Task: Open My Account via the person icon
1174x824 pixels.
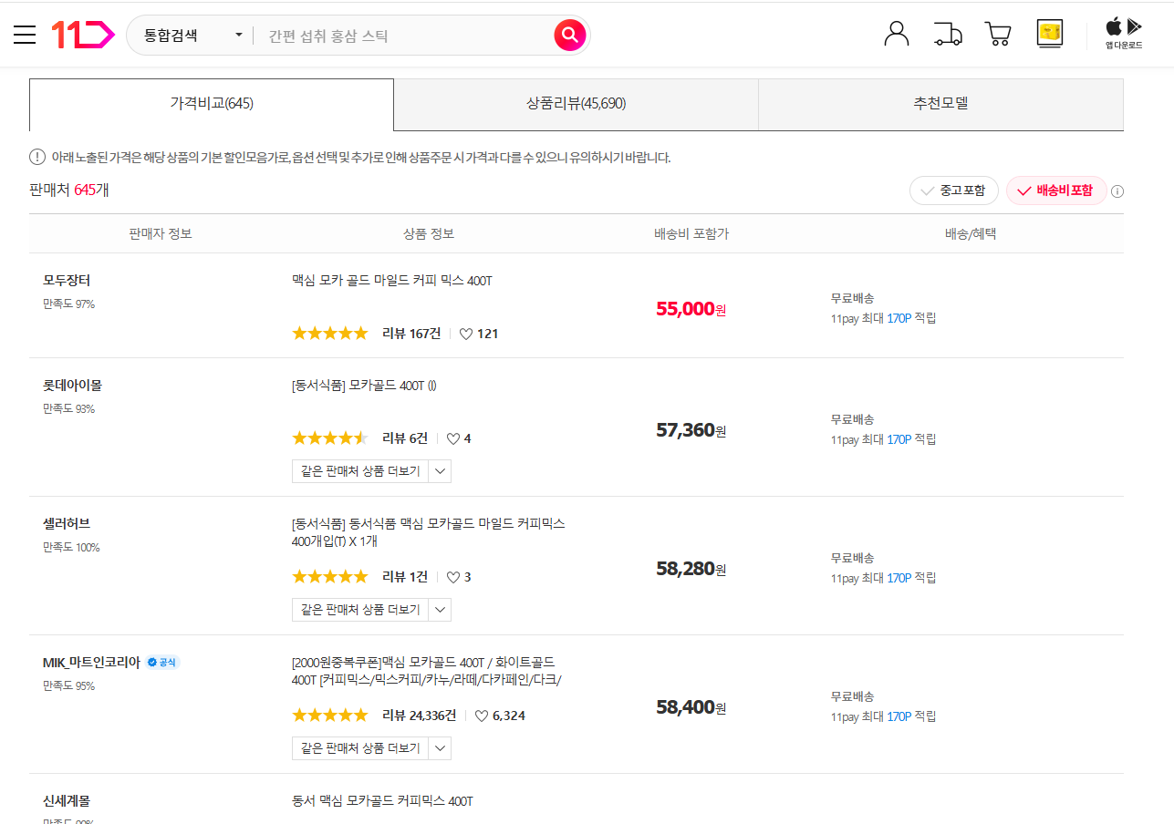Action: click(x=896, y=34)
